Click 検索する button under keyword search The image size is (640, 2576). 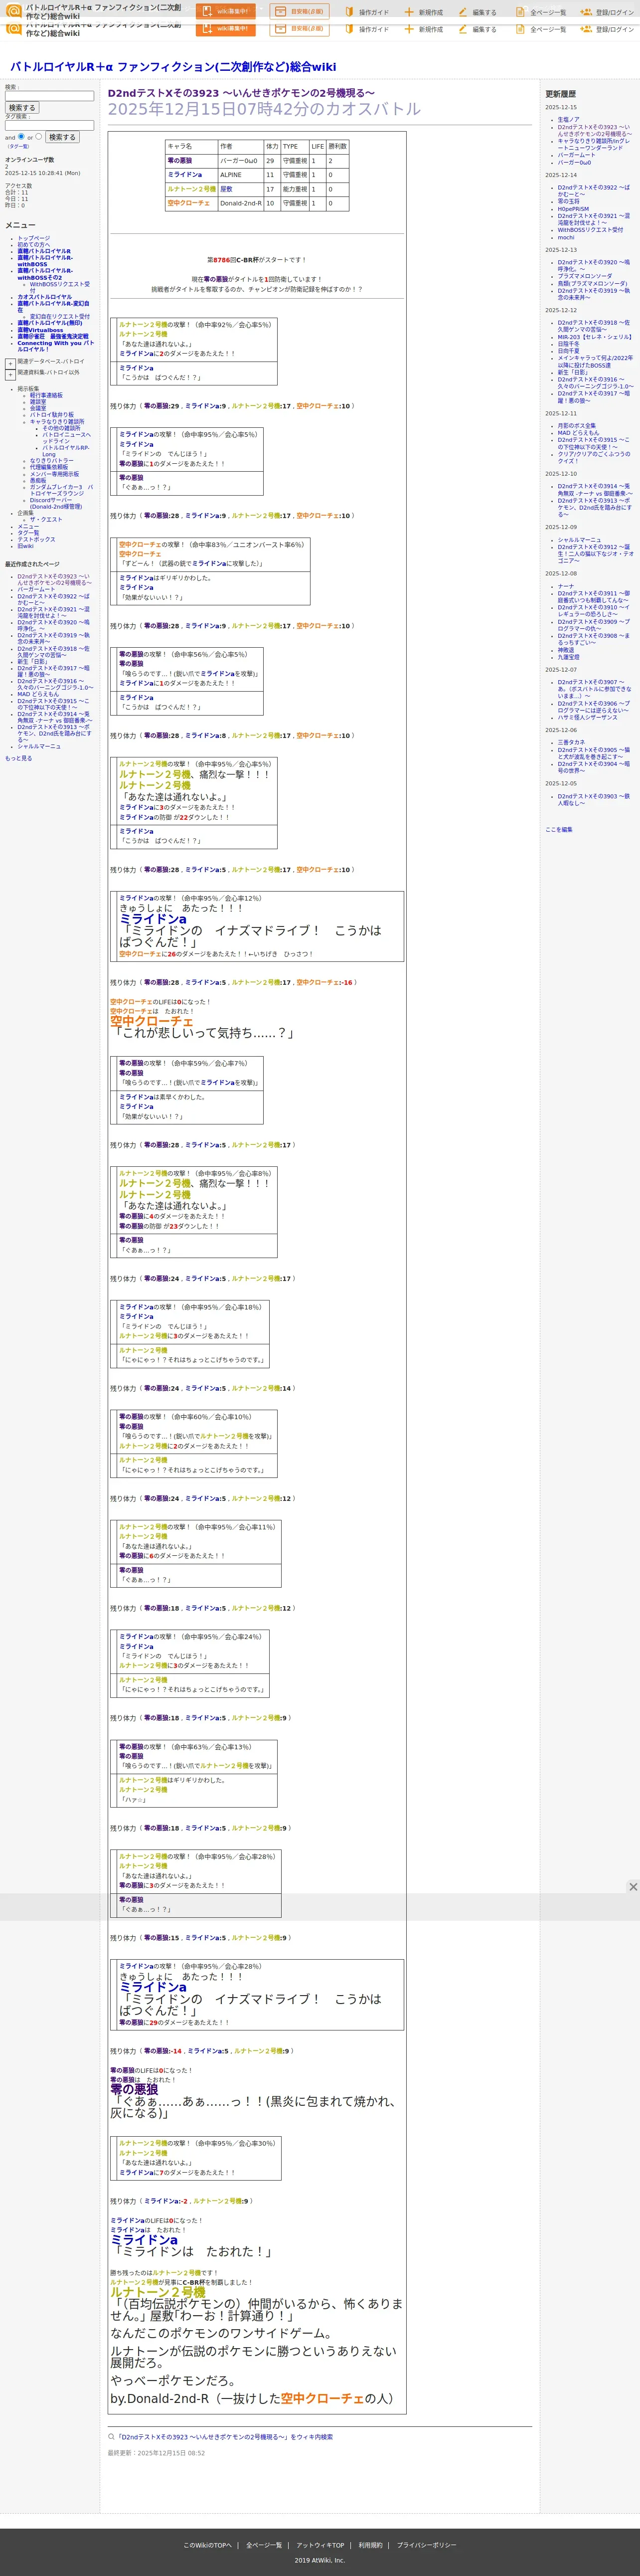click(x=22, y=108)
